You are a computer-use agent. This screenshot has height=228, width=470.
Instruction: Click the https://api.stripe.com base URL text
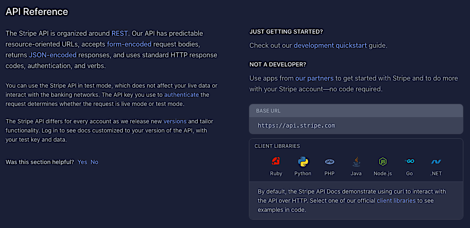coord(296,125)
